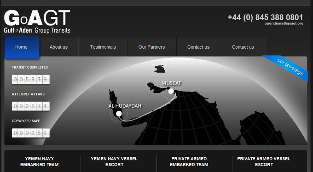Select the Al Hudaydah map marker dot

pos(119,114)
